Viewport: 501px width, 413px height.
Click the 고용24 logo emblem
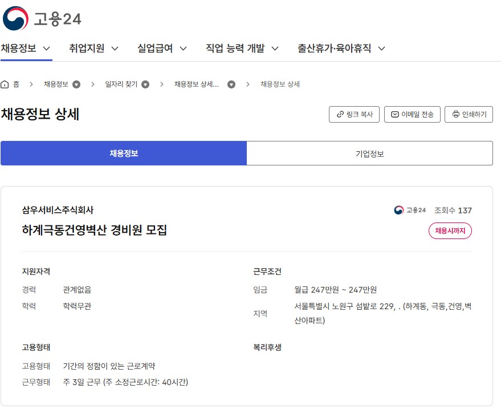coord(15,19)
